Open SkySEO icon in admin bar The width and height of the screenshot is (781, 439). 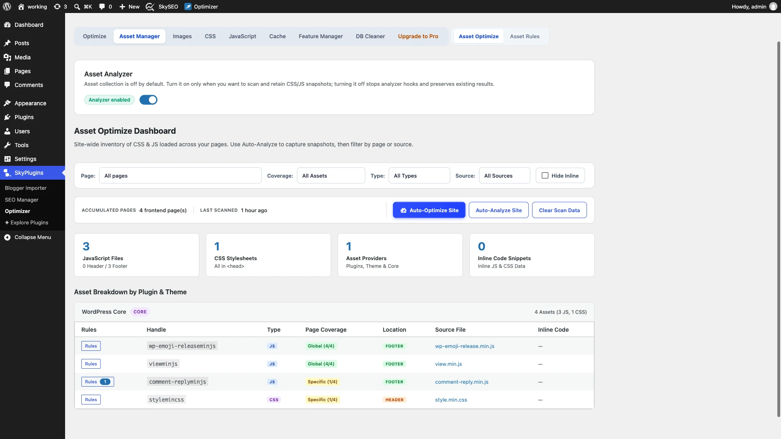(x=150, y=7)
